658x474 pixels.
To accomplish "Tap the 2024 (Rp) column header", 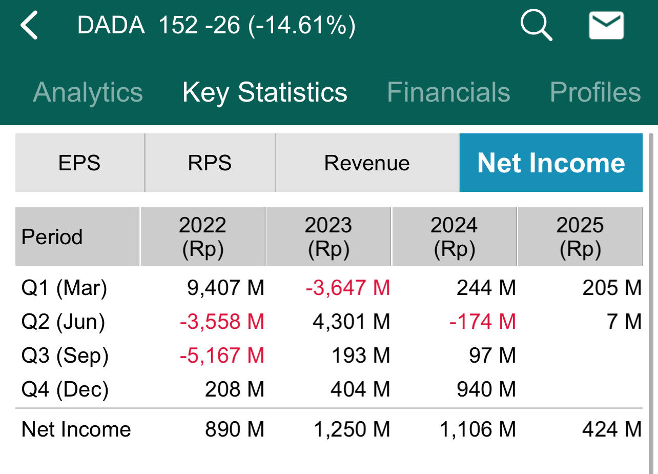I will (454, 237).
